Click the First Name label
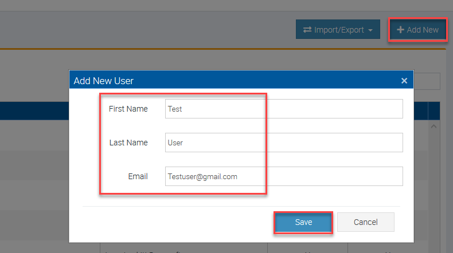 [x=128, y=109]
